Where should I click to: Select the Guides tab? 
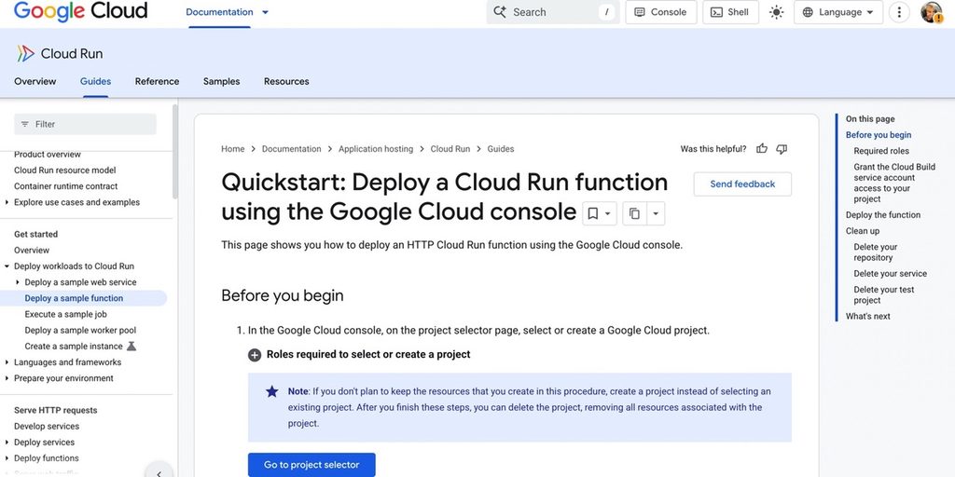95,81
